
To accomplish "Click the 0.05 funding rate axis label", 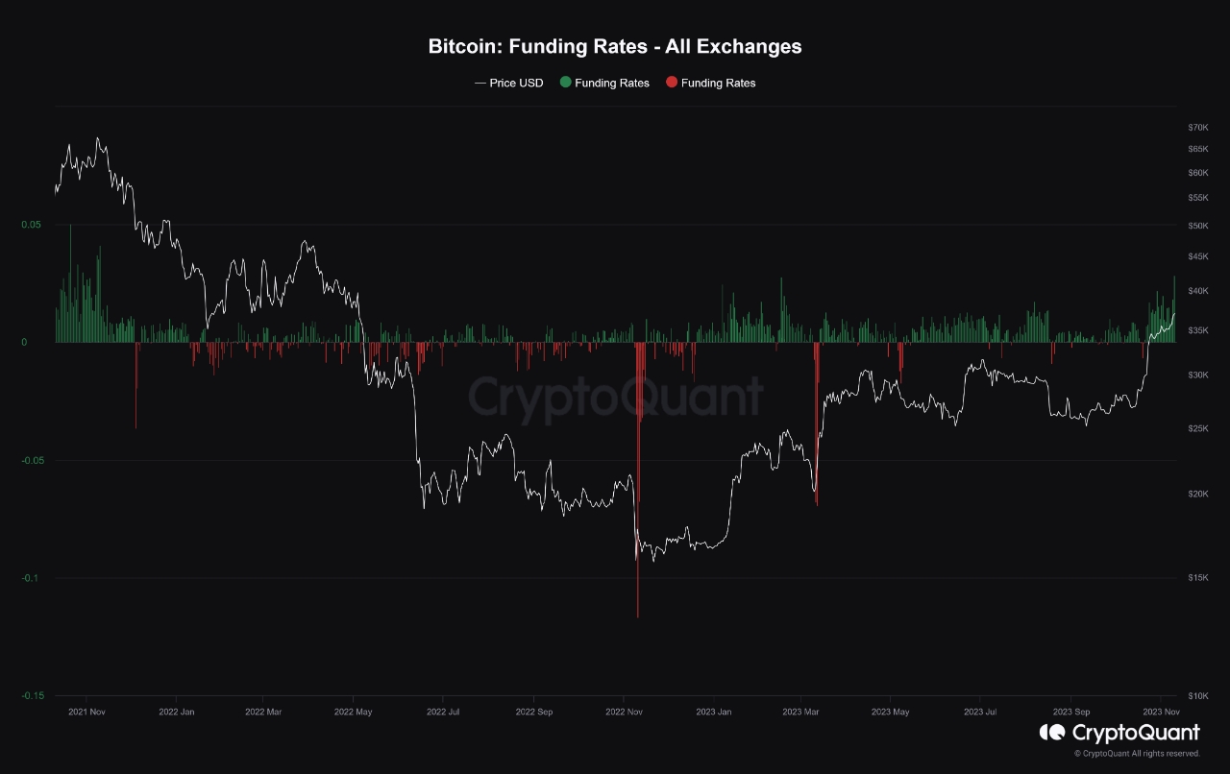I will click(33, 225).
